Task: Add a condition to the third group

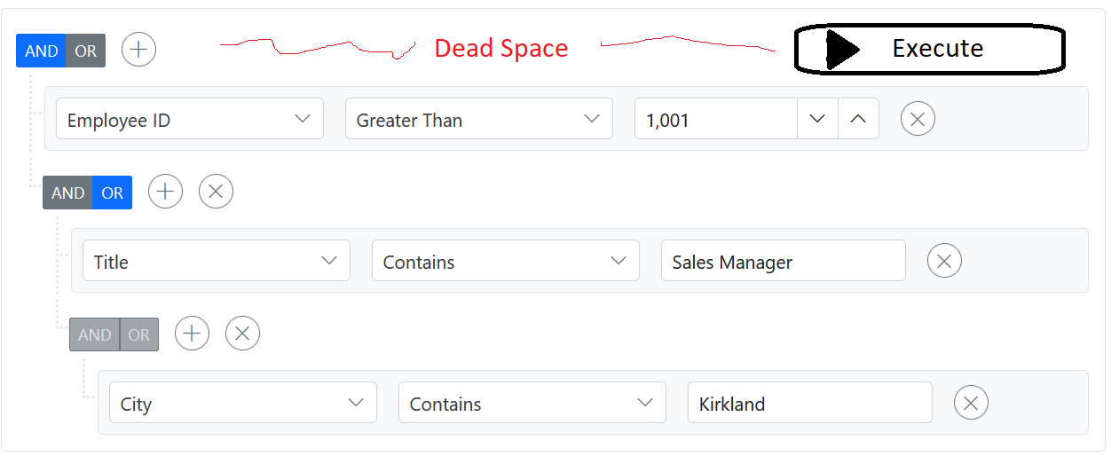Action: (x=192, y=333)
